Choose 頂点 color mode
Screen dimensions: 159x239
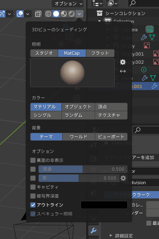[111, 107]
